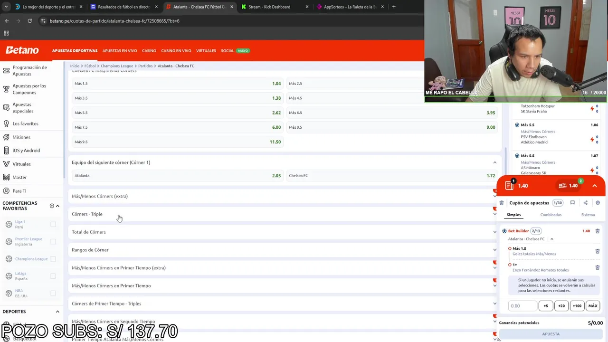The height and width of the screenshot is (342, 608).
Task: Check the Liga 1 Perú checkbox
Action: click(53, 224)
